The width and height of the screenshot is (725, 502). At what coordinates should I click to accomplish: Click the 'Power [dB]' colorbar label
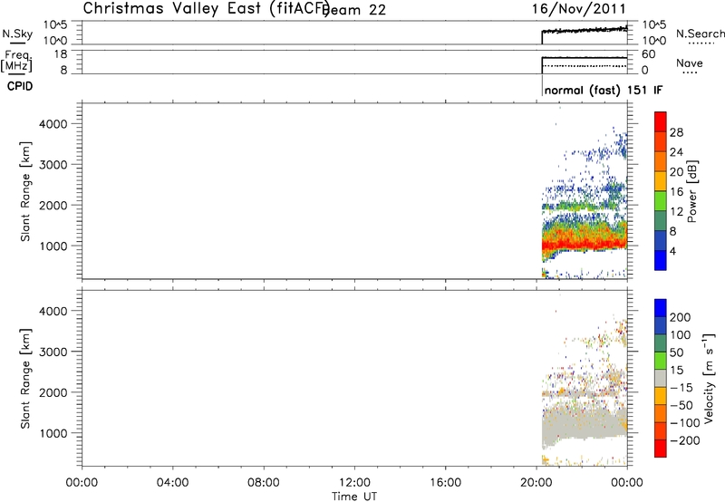(x=691, y=191)
